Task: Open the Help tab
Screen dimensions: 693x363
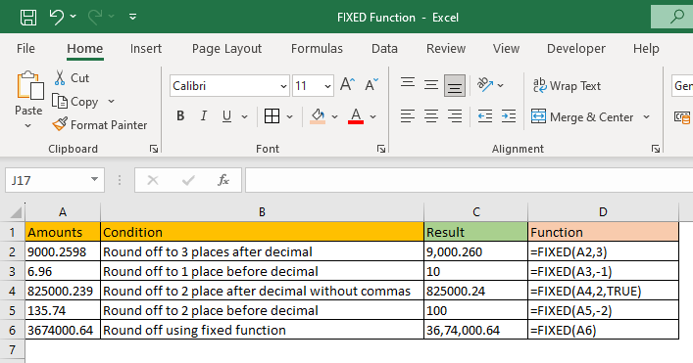Action: (646, 49)
